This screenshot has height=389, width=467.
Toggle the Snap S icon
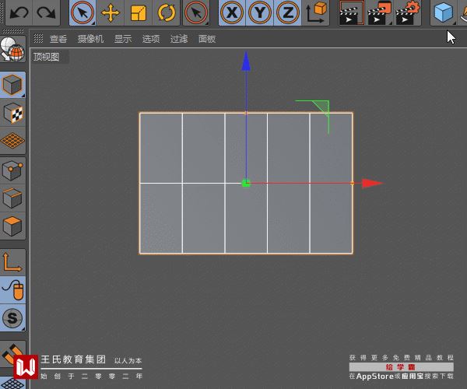12,318
